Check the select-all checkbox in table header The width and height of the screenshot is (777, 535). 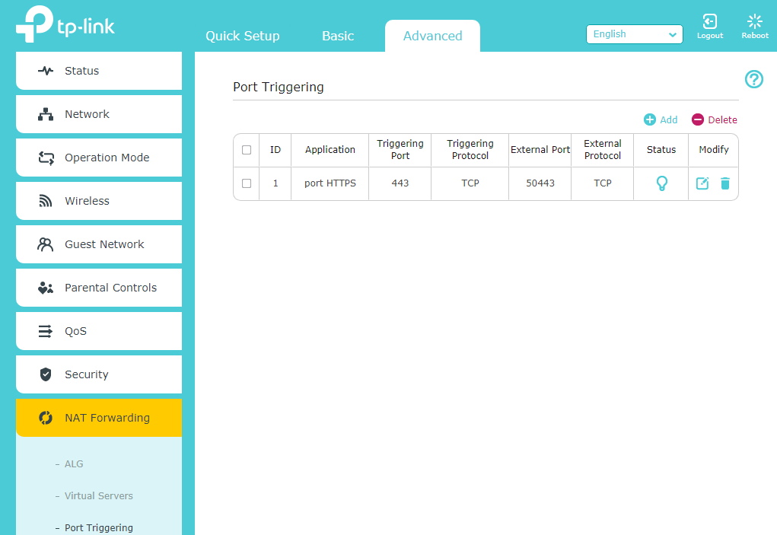point(247,150)
